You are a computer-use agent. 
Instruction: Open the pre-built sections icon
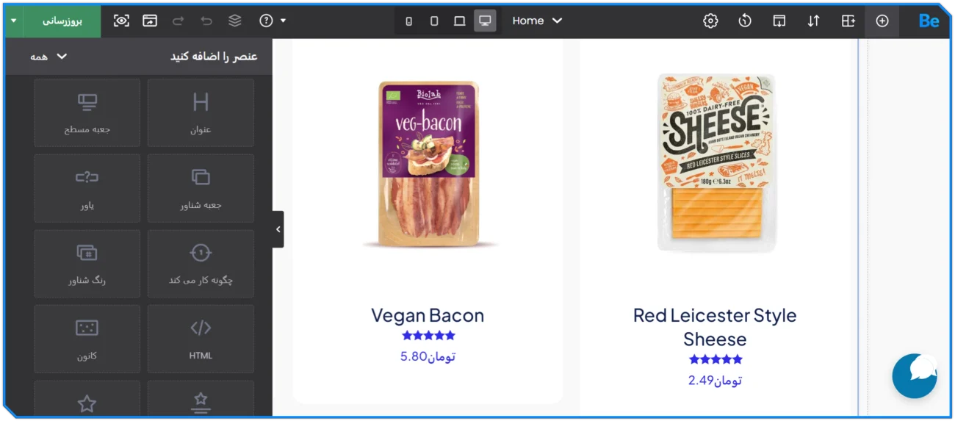[x=848, y=21]
